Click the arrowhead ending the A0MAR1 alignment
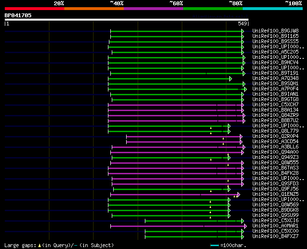Viewport: 307px width, 249px height. pos(246,226)
